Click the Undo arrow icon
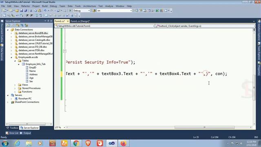261x147 pixels. click(x=45, y=11)
